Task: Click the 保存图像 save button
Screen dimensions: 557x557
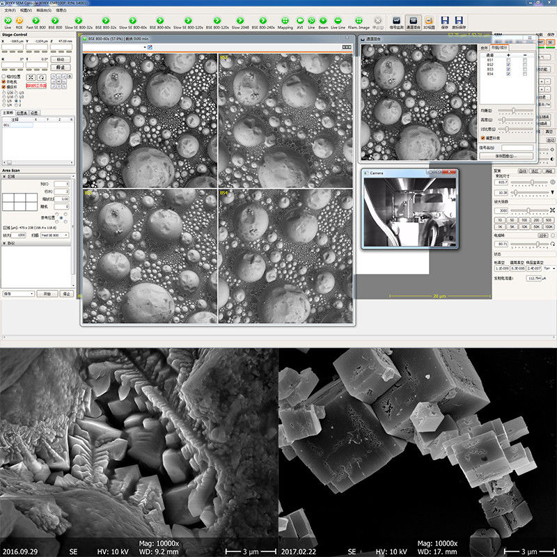Action: [x=508, y=155]
